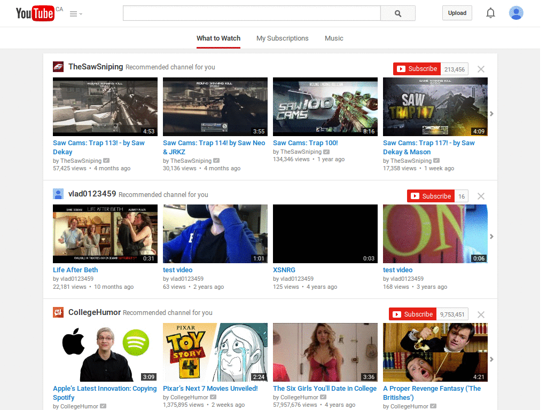Open 'Saw Cams: Trap 117!' title link
Viewport: 547px width, 410px height.
tap(429, 147)
